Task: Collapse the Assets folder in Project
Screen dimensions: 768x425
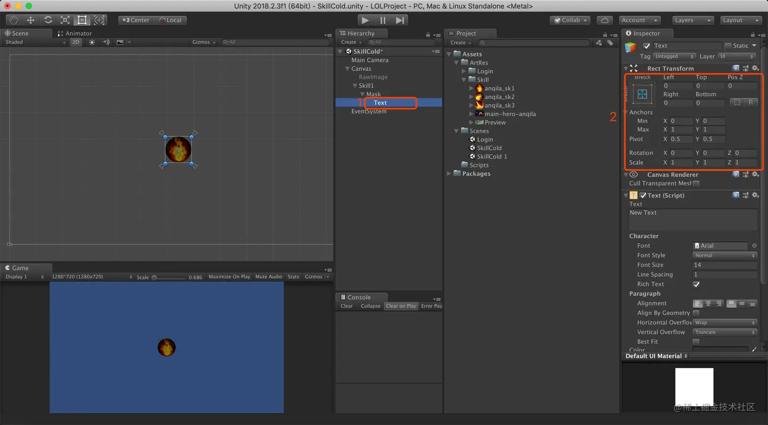Action: [x=449, y=54]
